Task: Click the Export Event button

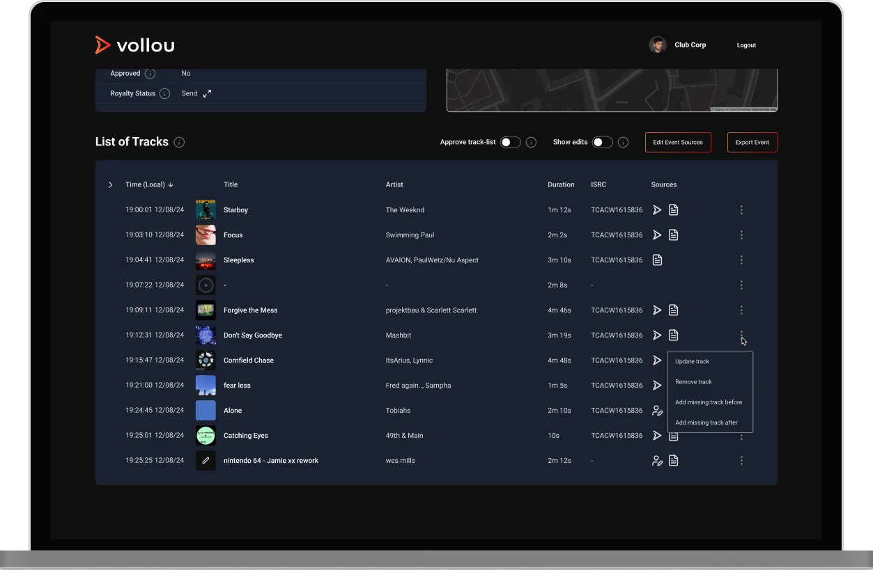Action: 752,142
